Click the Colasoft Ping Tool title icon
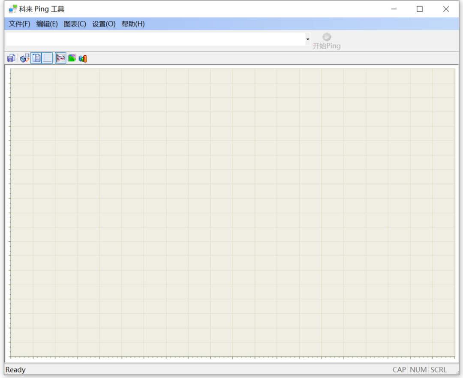The height and width of the screenshot is (378, 463). (x=13, y=9)
